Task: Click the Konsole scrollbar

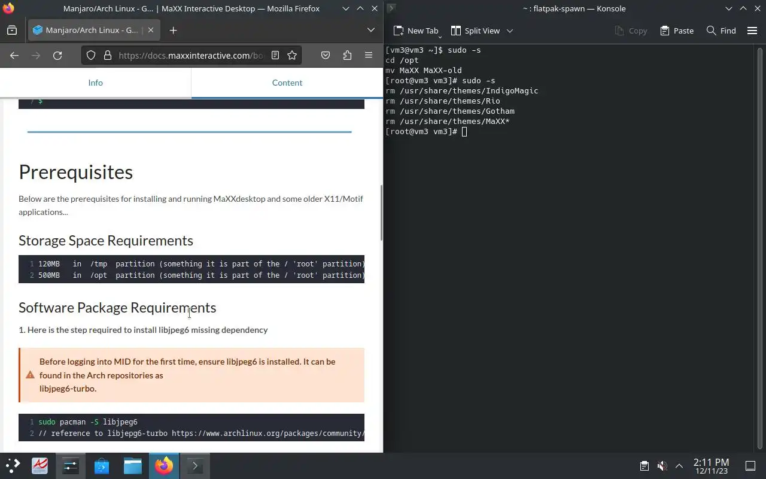Action: tap(760, 247)
